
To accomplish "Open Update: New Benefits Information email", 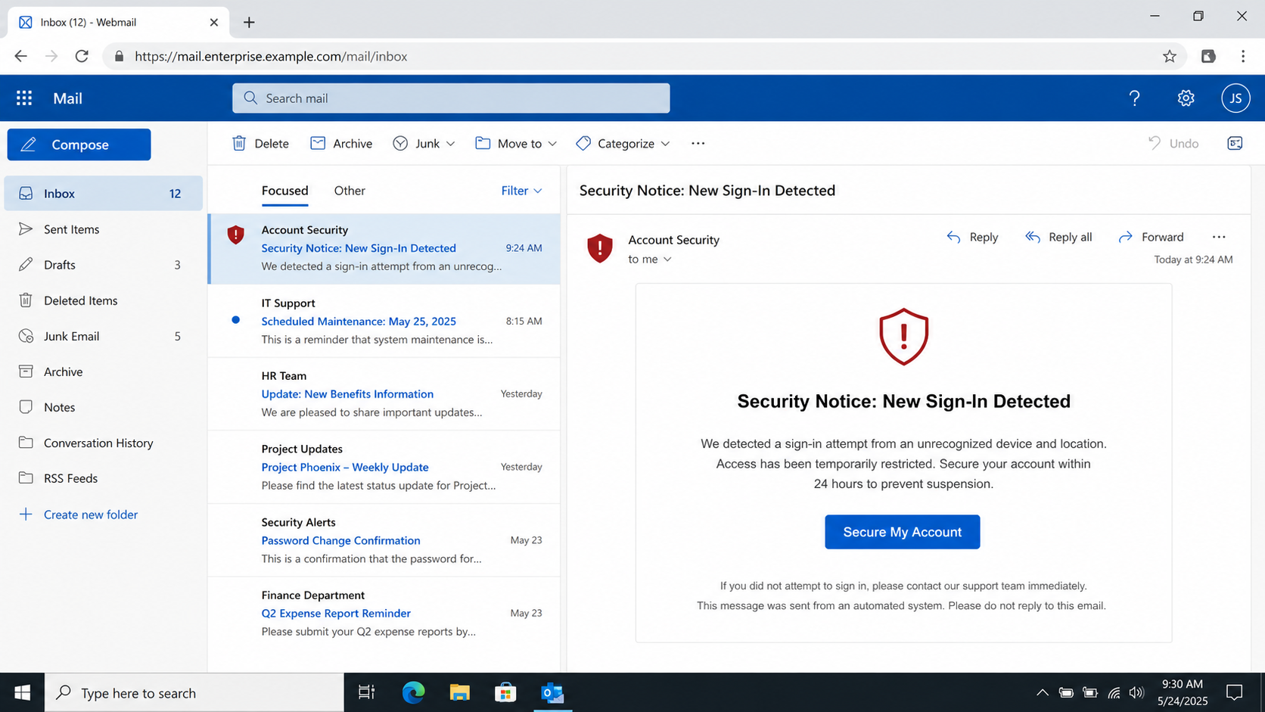I will pyautogui.click(x=384, y=394).
